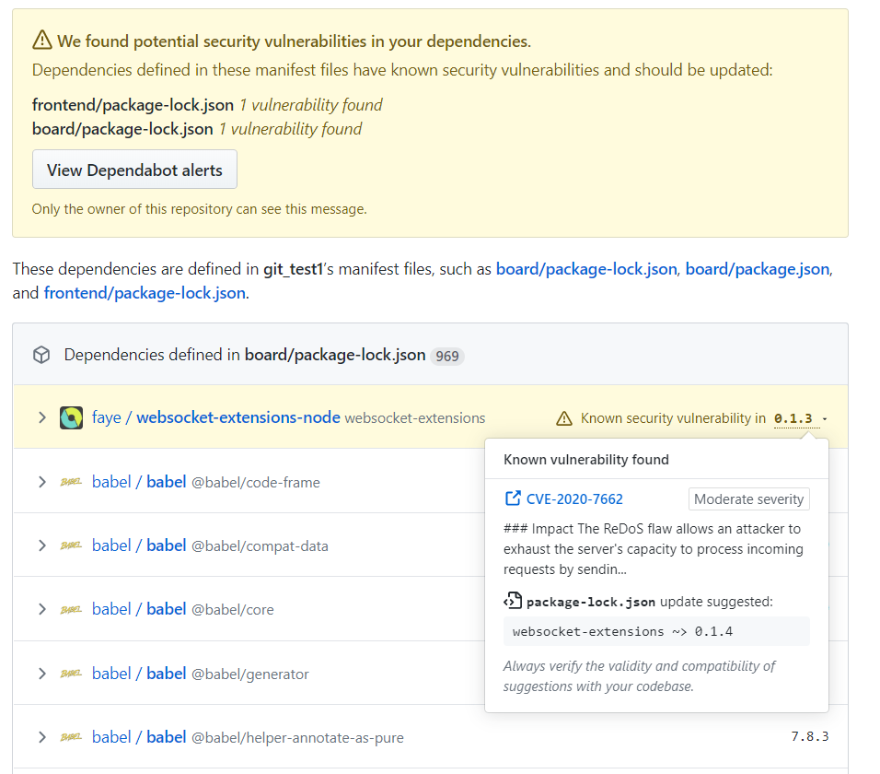Viewport: 880px width, 774px height.
Task: Click the 7.8.3 version on helper-annotate-as-pure row
Action: [x=810, y=736]
